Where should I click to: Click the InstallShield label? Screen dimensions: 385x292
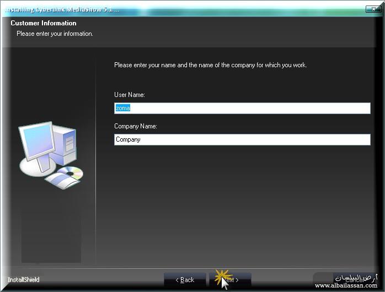click(24, 280)
